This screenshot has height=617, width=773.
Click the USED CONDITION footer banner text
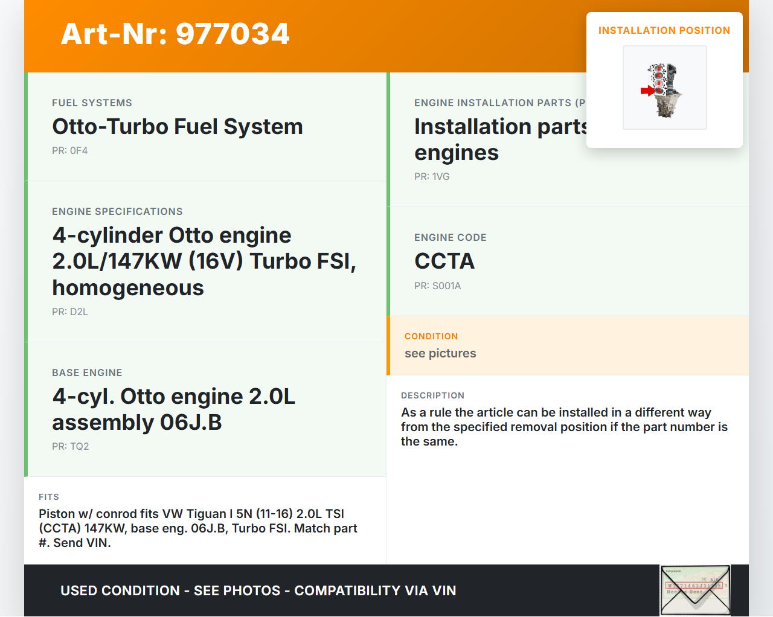coord(258,591)
